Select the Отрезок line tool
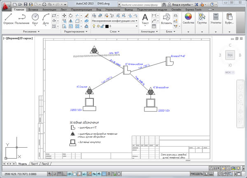 [x=9, y=19]
